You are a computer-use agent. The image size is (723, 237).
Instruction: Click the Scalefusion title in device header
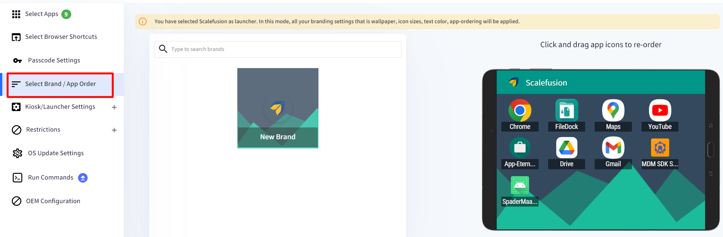tap(546, 83)
